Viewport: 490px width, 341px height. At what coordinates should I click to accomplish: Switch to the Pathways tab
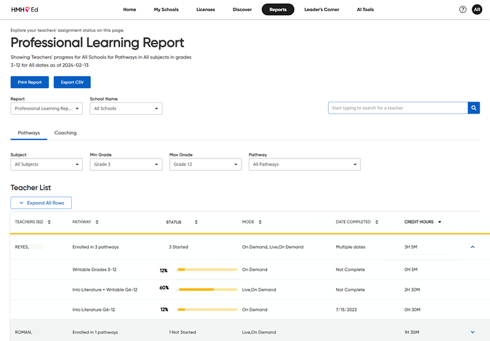click(29, 133)
